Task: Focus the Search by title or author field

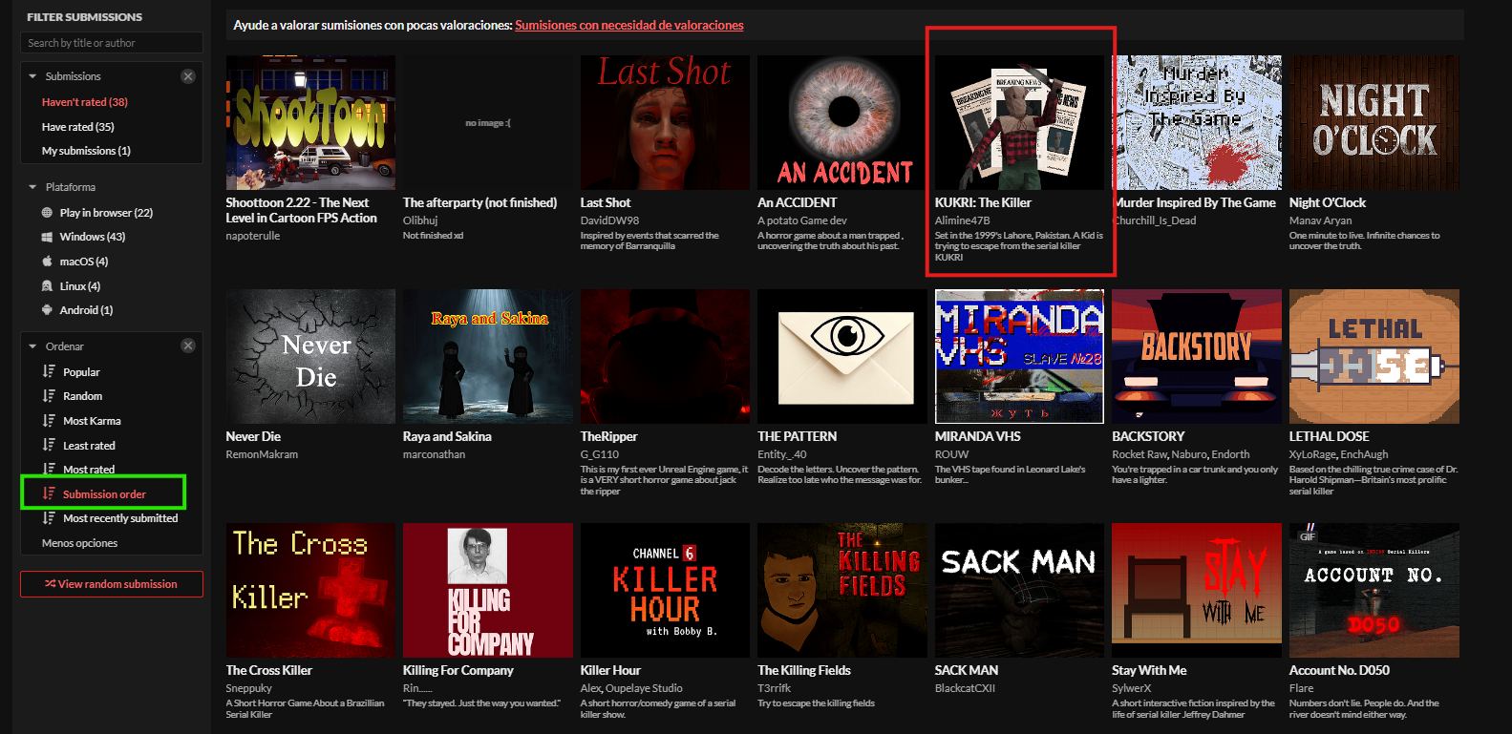Action: (x=112, y=43)
